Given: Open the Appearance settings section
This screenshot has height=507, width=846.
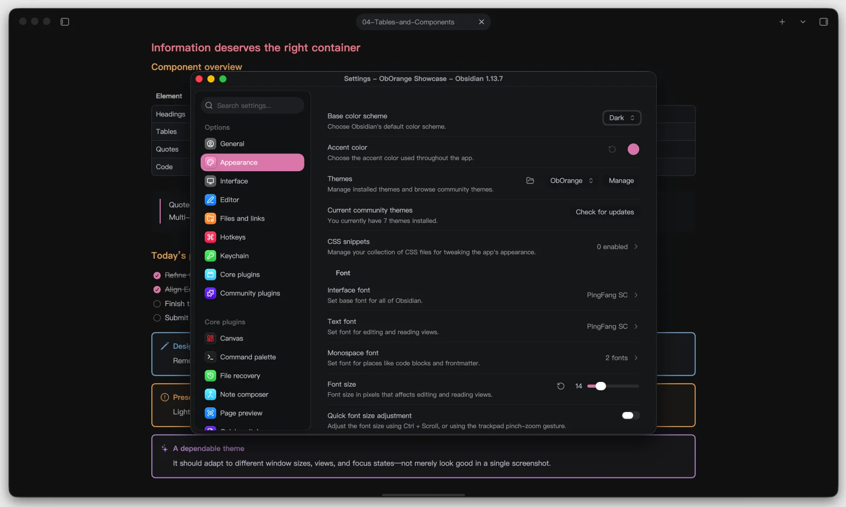Looking at the screenshot, I should click(x=252, y=162).
